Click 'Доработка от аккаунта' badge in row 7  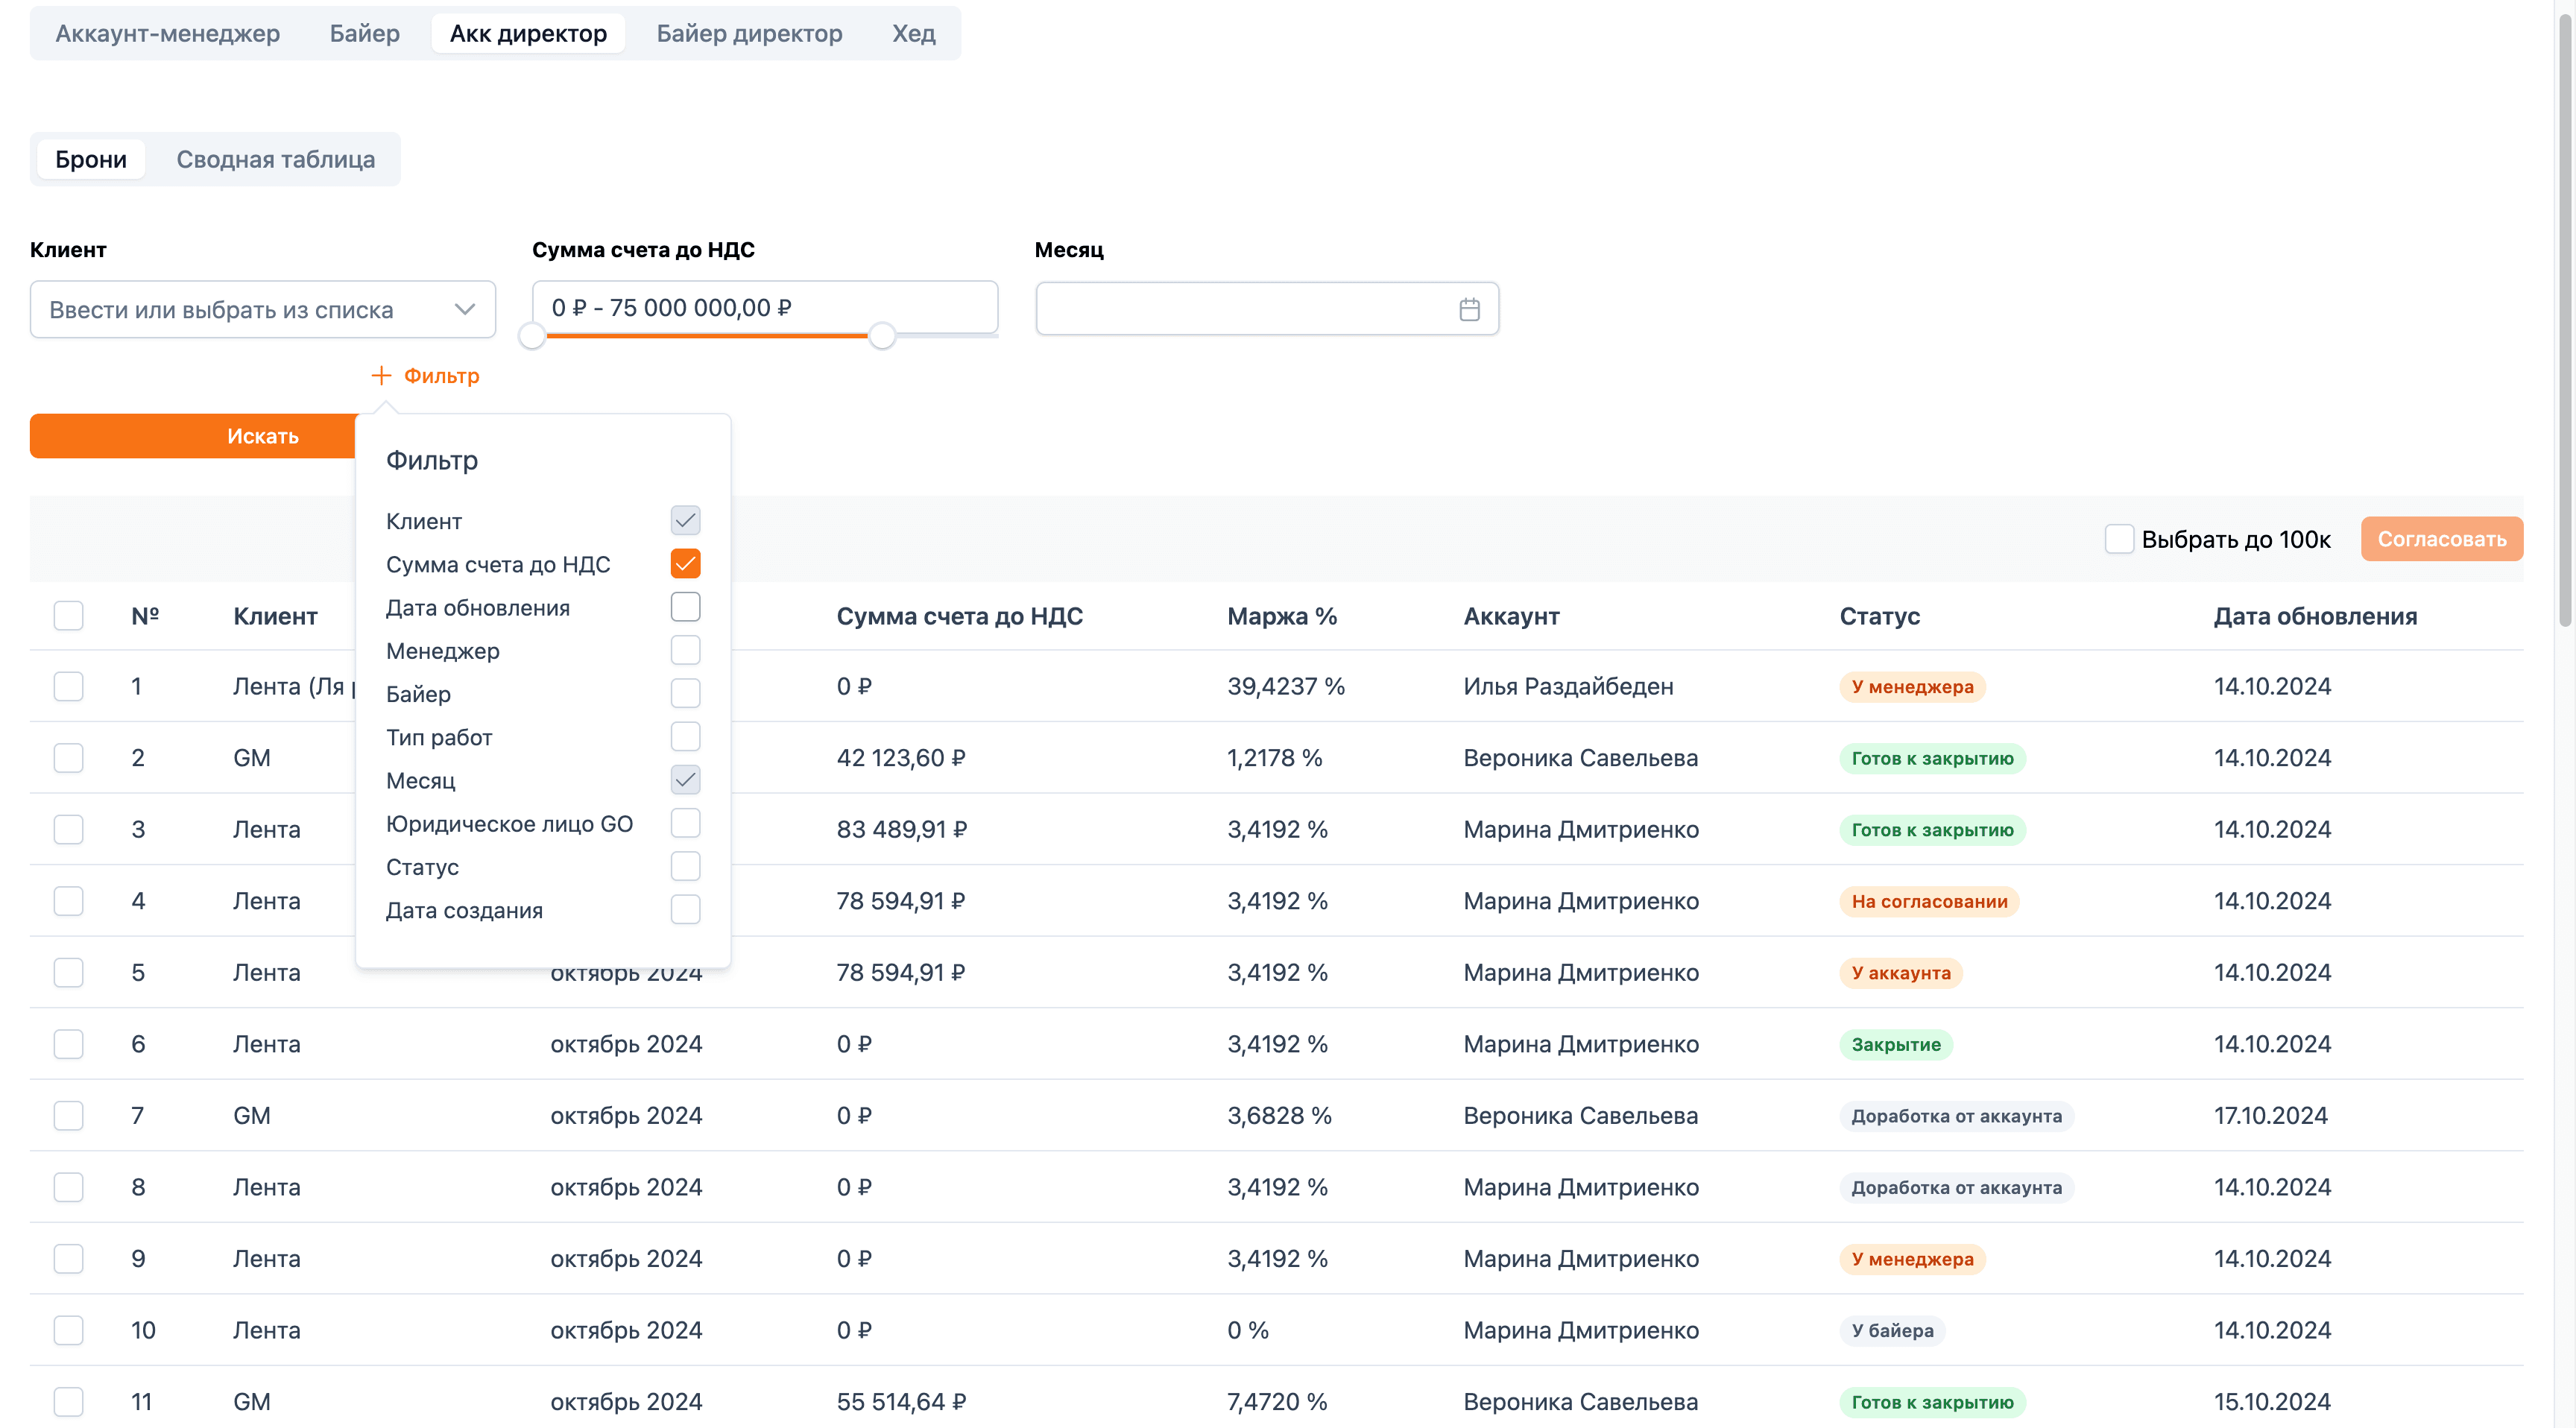(x=1956, y=1116)
